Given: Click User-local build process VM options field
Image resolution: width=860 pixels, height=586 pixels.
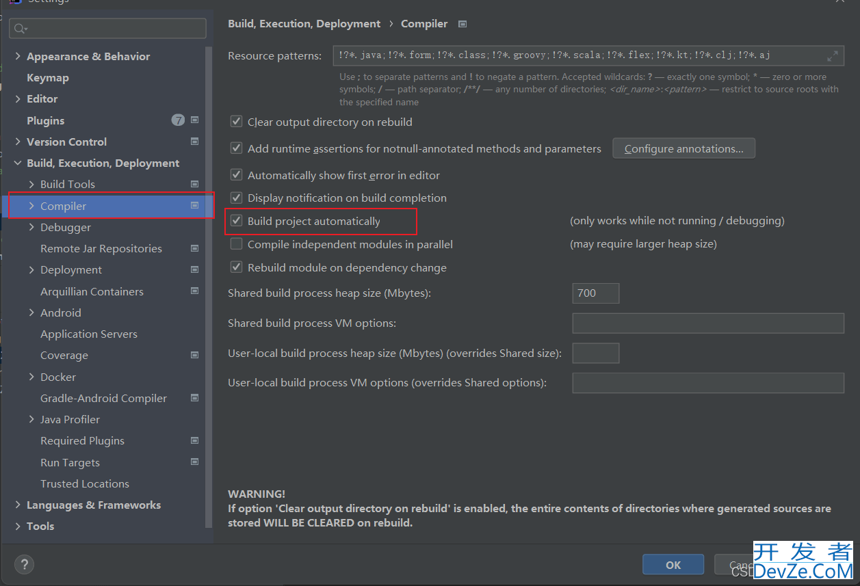Looking at the screenshot, I should (x=708, y=383).
